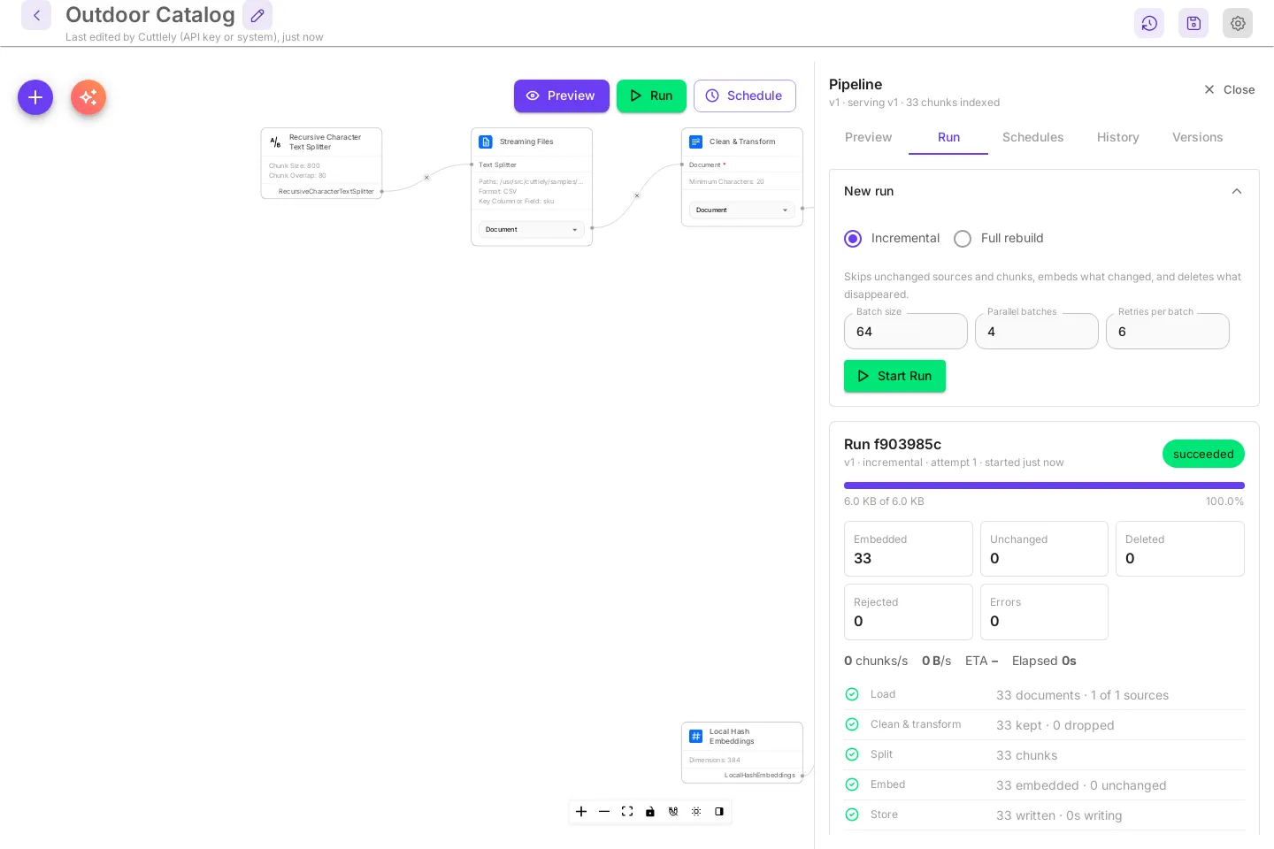Click the sun brightness icon in canvas toolbar
Image resolution: width=1274 pixels, height=849 pixels.
(696, 811)
